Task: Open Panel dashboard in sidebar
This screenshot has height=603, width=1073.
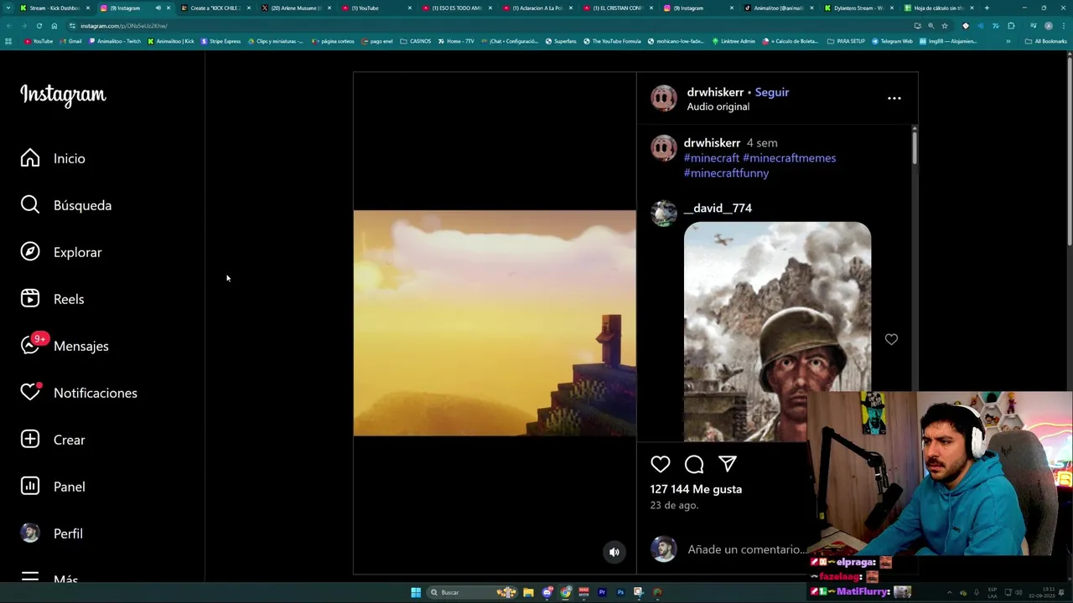Action: click(x=53, y=487)
